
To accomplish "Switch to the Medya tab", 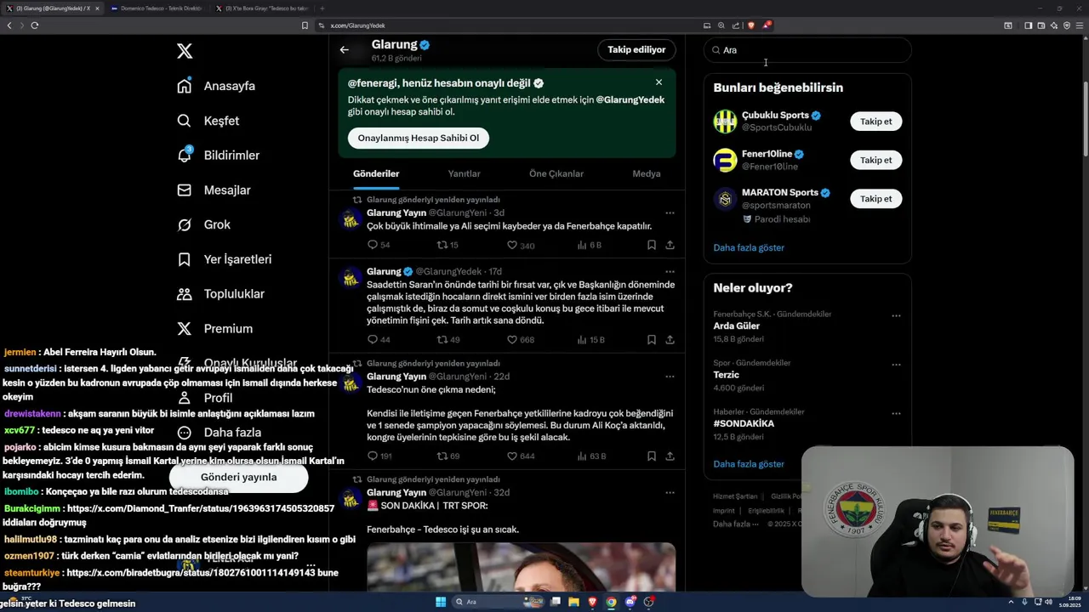I will coord(647,173).
